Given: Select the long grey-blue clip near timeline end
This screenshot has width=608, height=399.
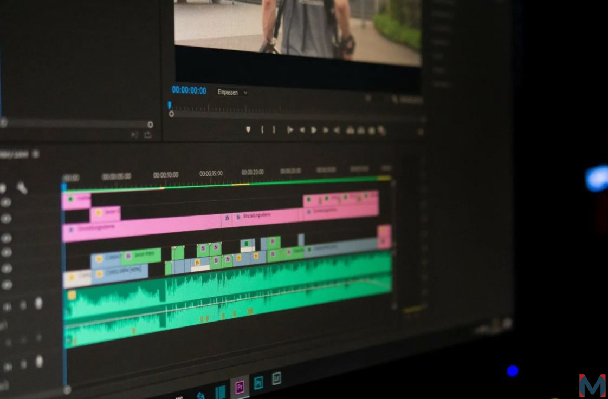Looking at the screenshot, I should click(341, 247).
